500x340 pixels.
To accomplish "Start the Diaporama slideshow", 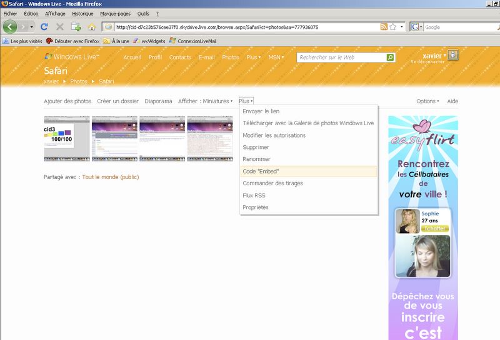I will pyautogui.click(x=158, y=101).
